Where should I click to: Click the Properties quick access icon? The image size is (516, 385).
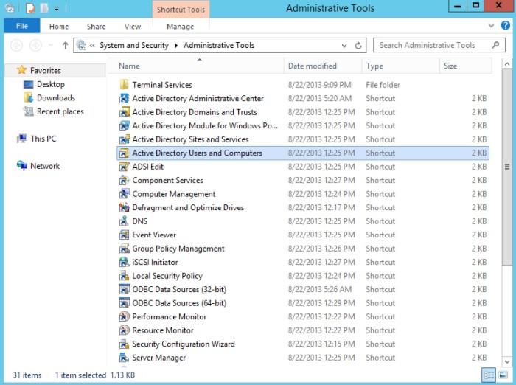[30, 8]
